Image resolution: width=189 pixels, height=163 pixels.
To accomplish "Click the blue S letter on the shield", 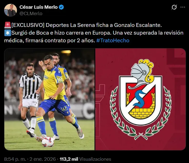I will click(140, 99).
